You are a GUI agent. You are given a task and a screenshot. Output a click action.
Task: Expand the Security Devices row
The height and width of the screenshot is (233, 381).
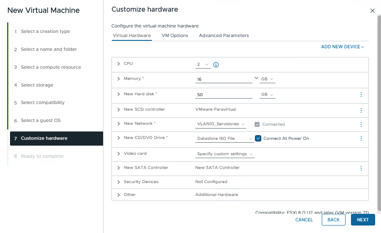point(119,182)
